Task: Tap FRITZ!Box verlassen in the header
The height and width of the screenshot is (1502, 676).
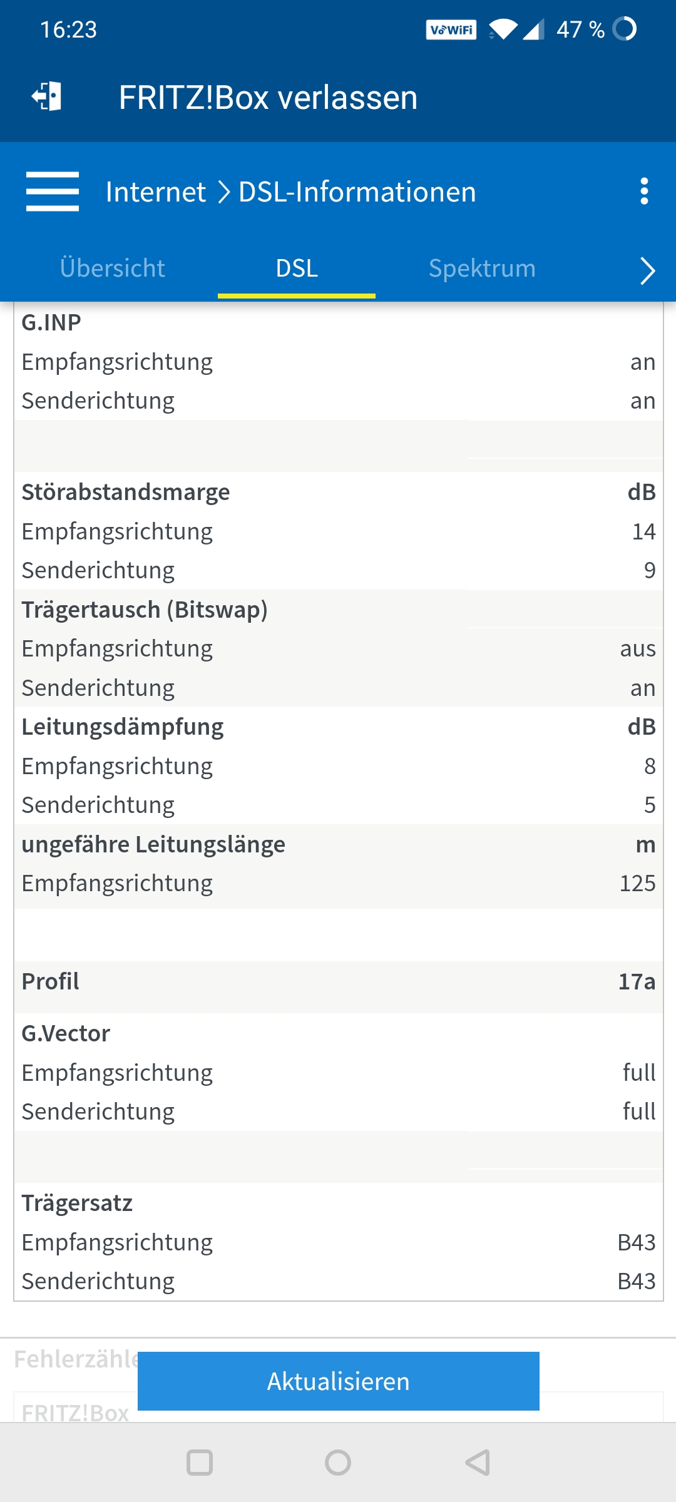Action: point(267,97)
